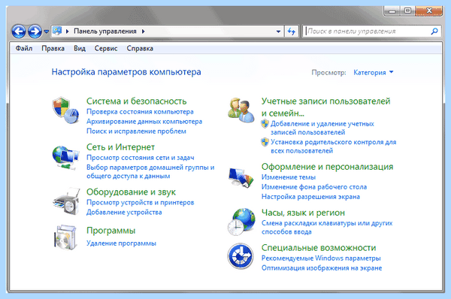Click the Ease of Access circular icon
Screen dimensions: 451x299
241,256
